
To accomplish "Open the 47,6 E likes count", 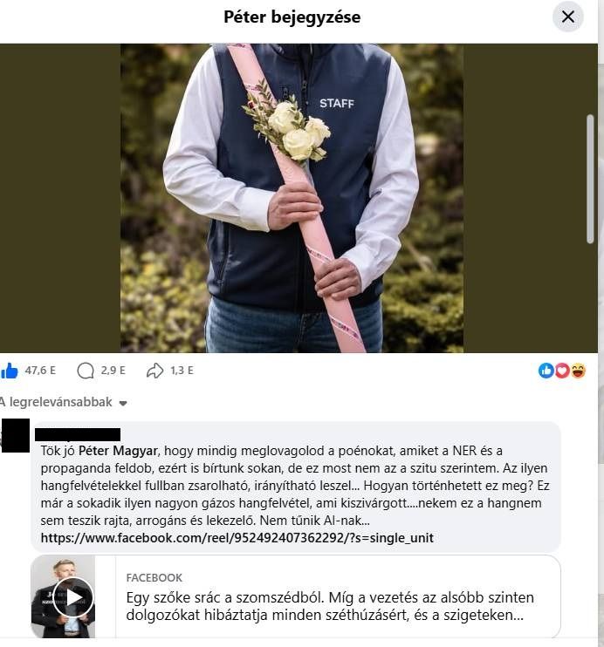I will point(40,371).
